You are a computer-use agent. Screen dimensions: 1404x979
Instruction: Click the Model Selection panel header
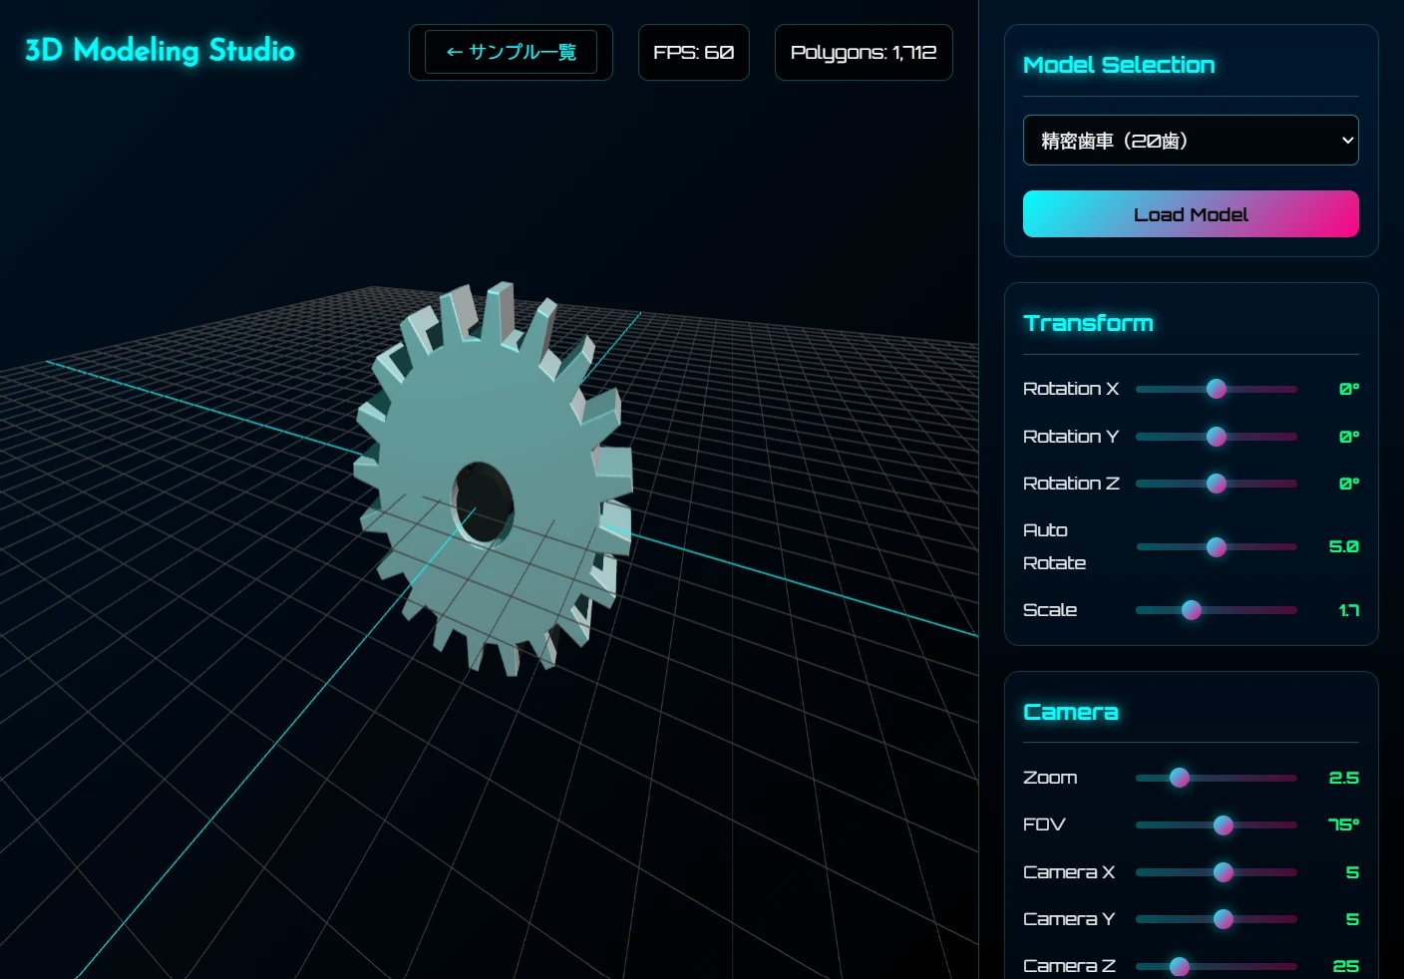point(1119,65)
